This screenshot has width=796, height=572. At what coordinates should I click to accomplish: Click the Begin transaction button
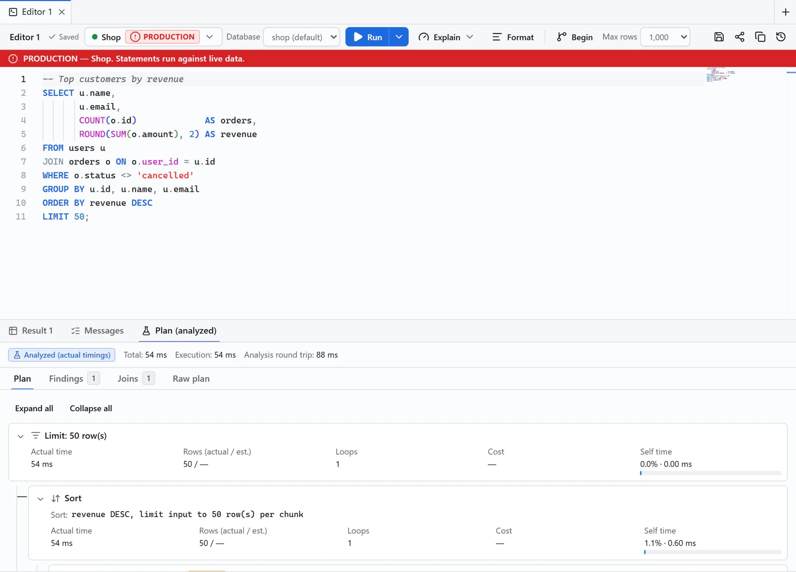(575, 37)
